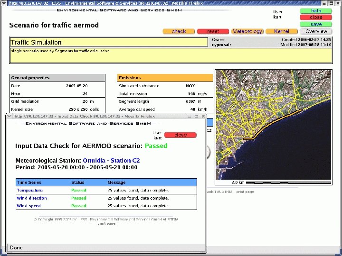The width and height of the screenshot is (342, 256).
Task: Click the Total emission value 566
Action: [x=191, y=94]
